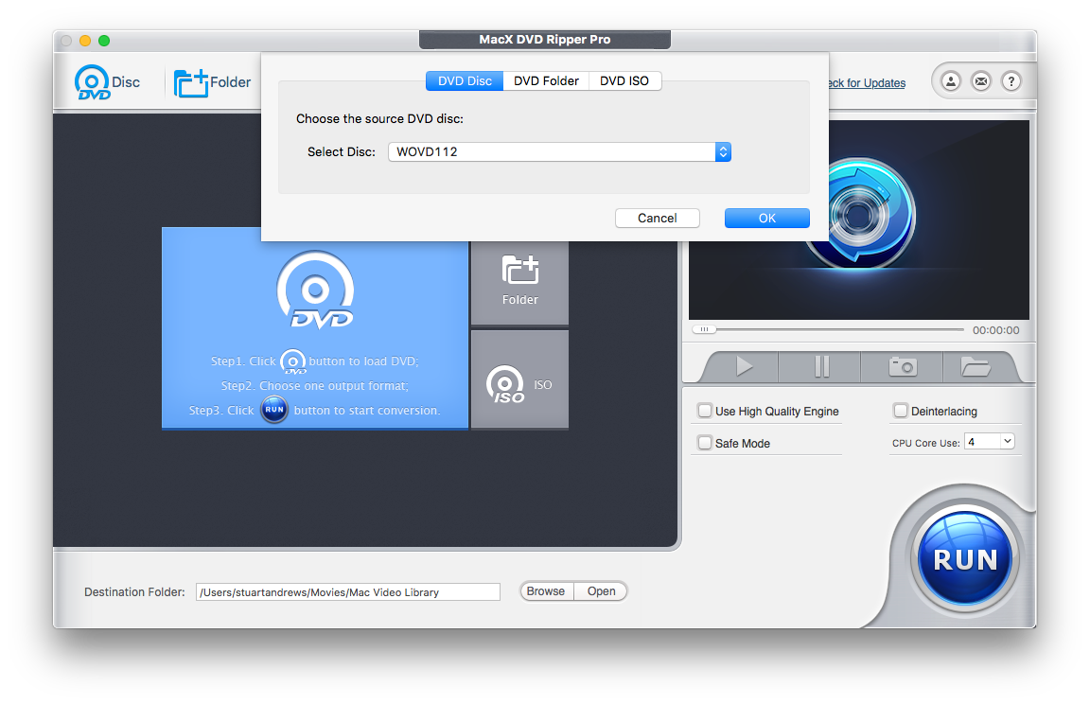Click the big blue RUN button
This screenshot has height=704, width=1090.
[965, 558]
